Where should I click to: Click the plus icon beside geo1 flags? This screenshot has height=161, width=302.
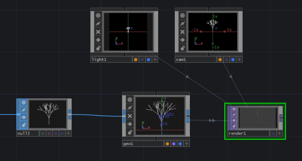[x=186, y=144]
